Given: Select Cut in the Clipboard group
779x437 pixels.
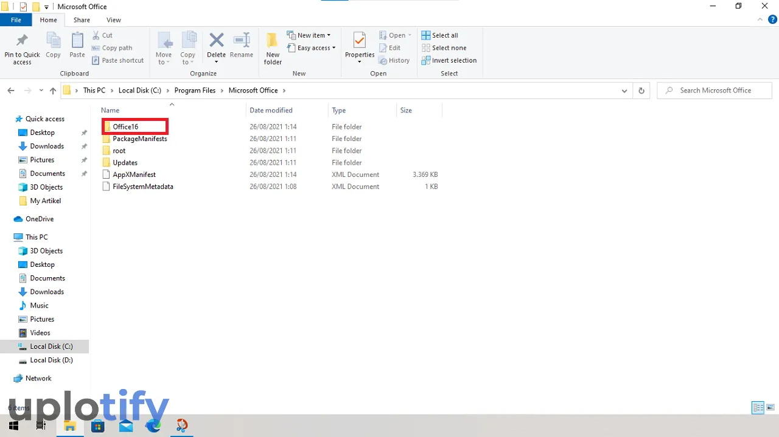Looking at the screenshot, I should pos(102,35).
